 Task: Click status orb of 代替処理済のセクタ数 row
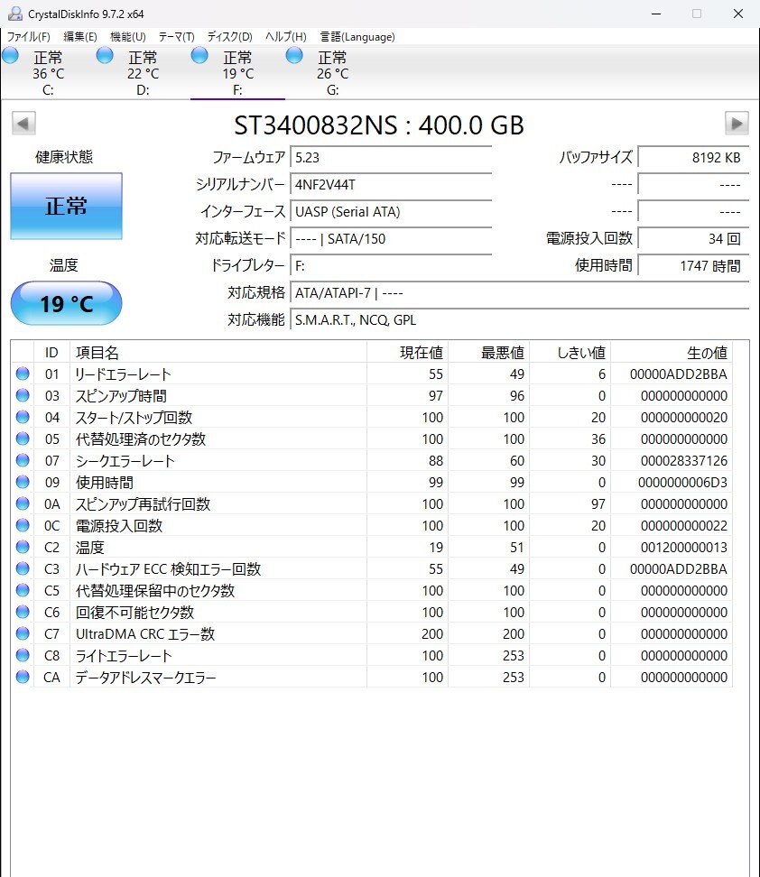(x=23, y=438)
